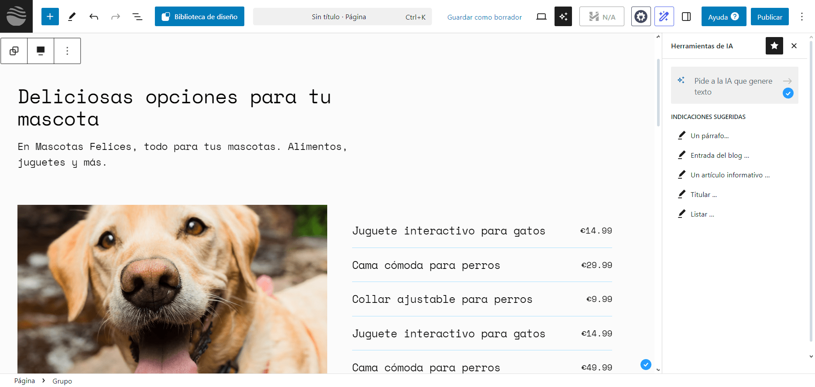Click the blue checkmark in AI prompt box
815x387 pixels.
[x=788, y=93]
